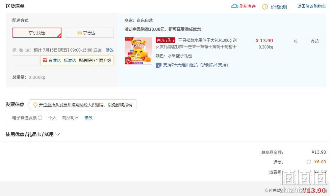Click the crown icon on 京尊达
The width and height of the screenshot is (330, 196).
(80, 33)
